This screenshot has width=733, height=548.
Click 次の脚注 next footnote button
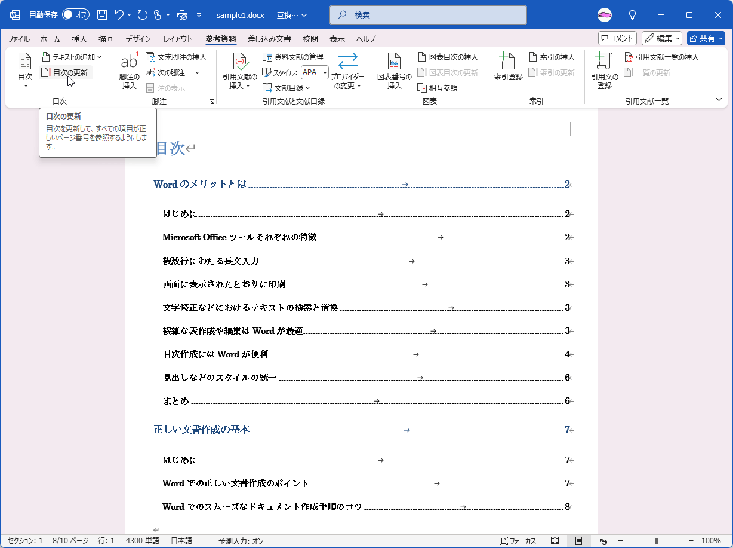pos(167,72)
